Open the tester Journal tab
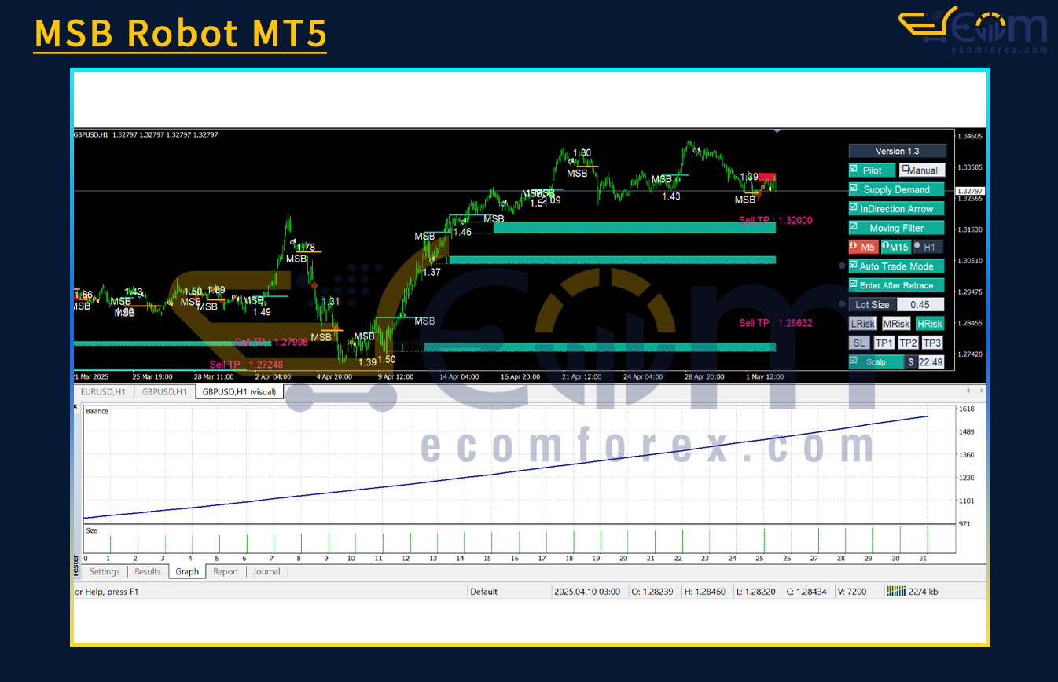1058x682 pixels. 266,571
